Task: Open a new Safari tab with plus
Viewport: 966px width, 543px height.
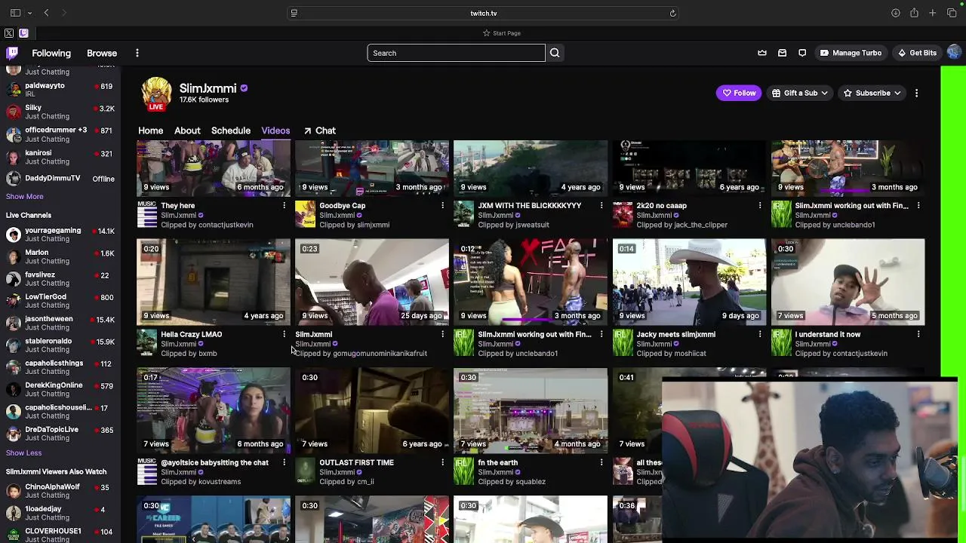Action: pos(933,13)
